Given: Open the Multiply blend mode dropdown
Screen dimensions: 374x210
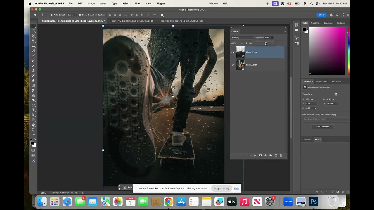Looking at the screenshot, I should click(x=243, y=38).
